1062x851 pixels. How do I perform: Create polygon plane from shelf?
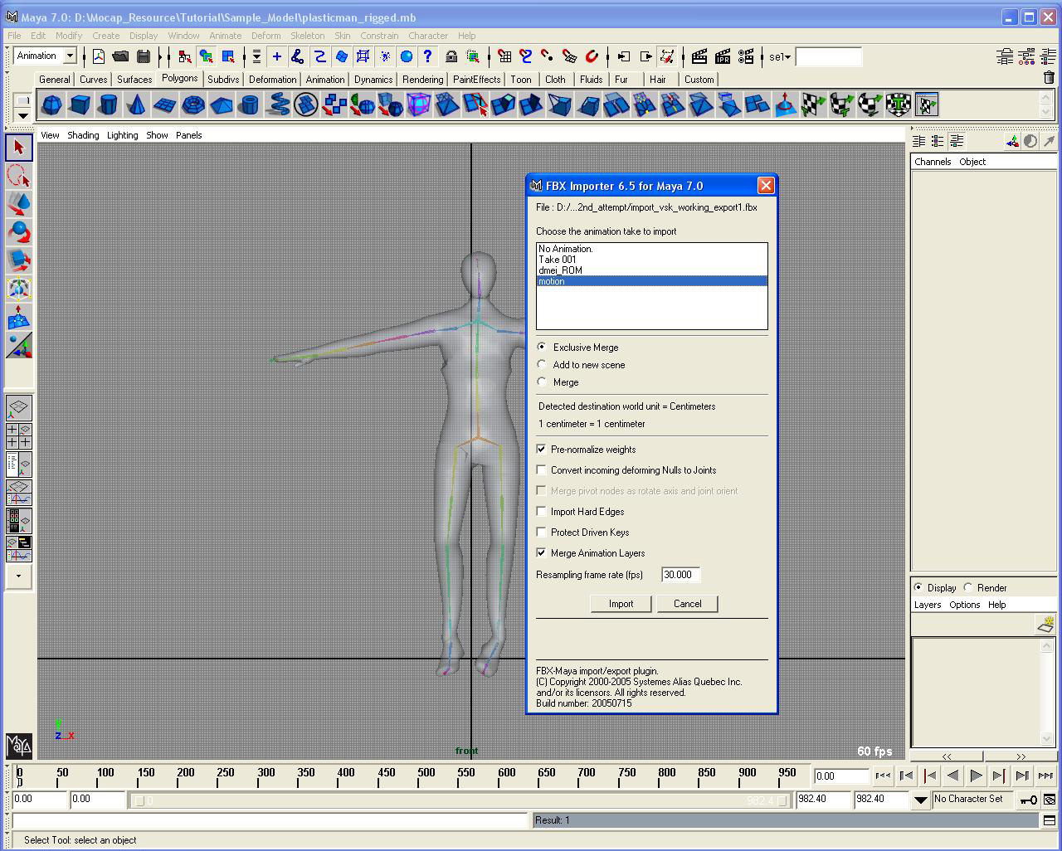[164, 105]
